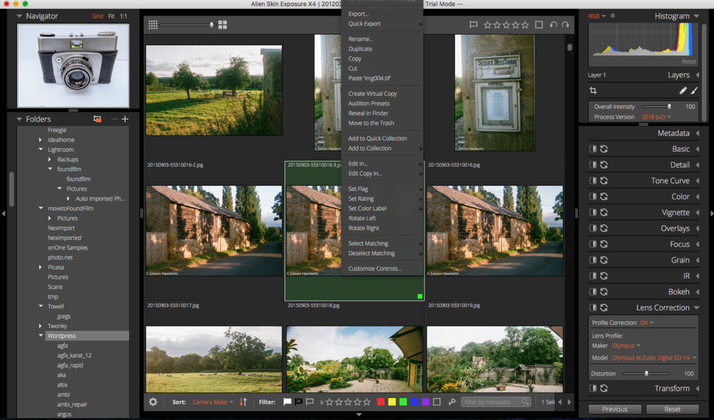
Task: Select the brush tool icon in Layers
Action: (694, 91)
